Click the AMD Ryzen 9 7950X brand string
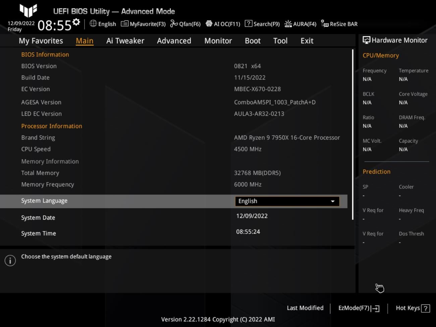Screen dimensions: 436x327 click(x=287, y=138)
